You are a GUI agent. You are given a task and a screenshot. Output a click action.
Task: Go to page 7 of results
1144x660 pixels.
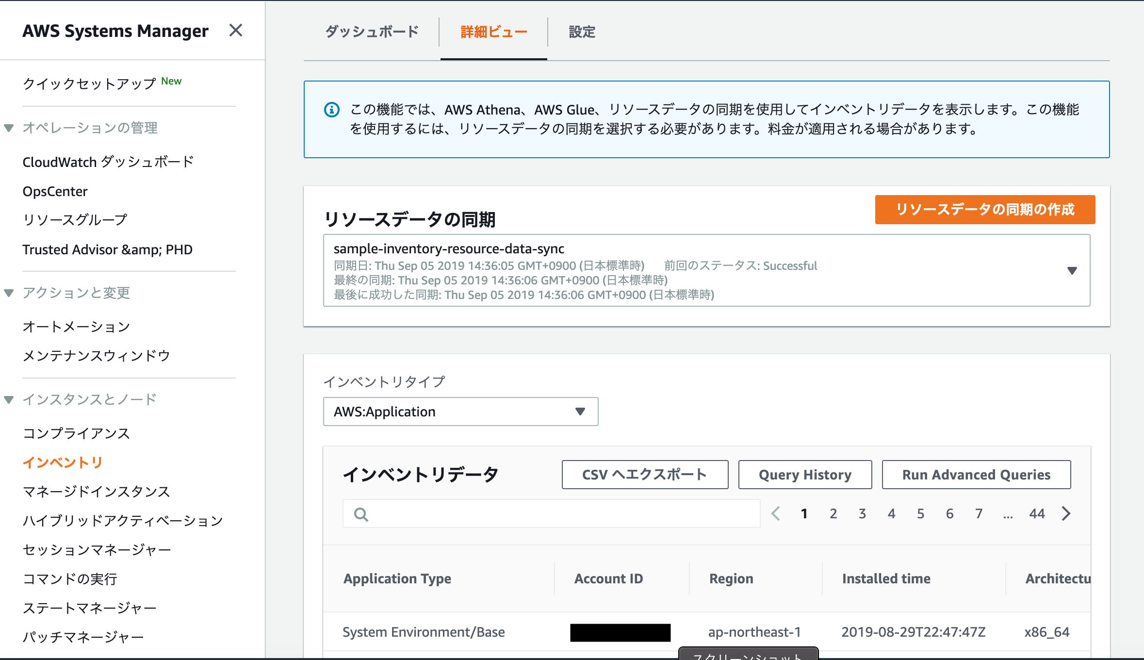979,513
